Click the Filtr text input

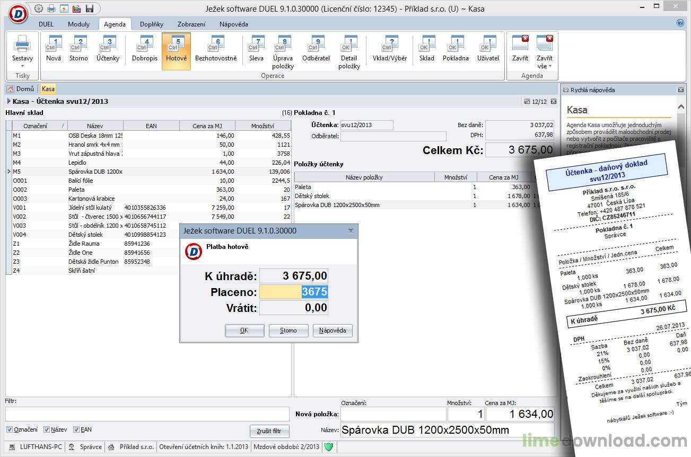point(147,414)
